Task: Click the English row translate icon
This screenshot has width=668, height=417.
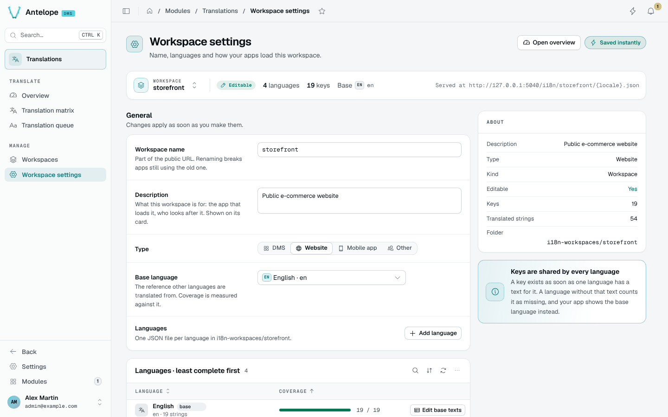Action: (x=141, y=410)
